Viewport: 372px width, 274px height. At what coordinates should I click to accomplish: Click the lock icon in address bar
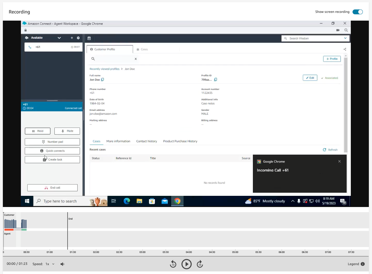coord(25,30)
